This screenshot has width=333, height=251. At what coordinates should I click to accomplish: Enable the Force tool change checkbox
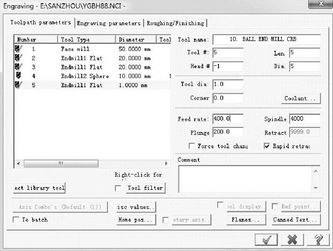[x=191, y=146]
